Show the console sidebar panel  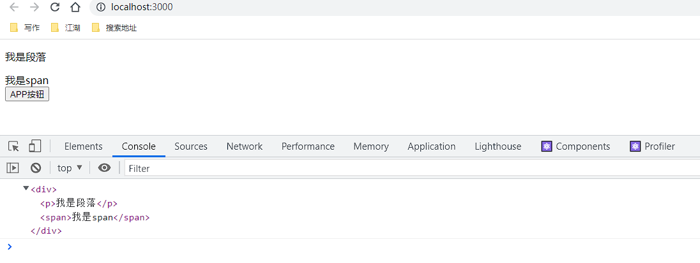coord(13,168)
